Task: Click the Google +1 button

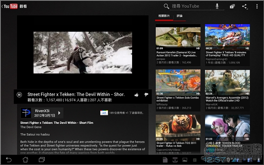Action: (x=104, y=113)
